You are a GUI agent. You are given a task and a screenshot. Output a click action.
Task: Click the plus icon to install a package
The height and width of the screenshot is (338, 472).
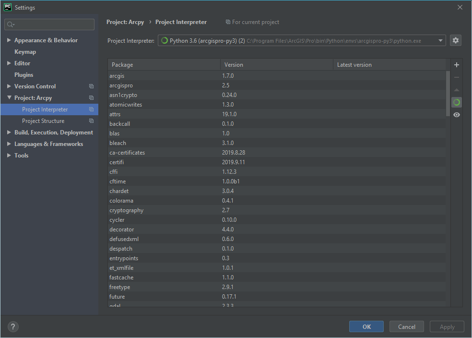[x=456, y=65]
